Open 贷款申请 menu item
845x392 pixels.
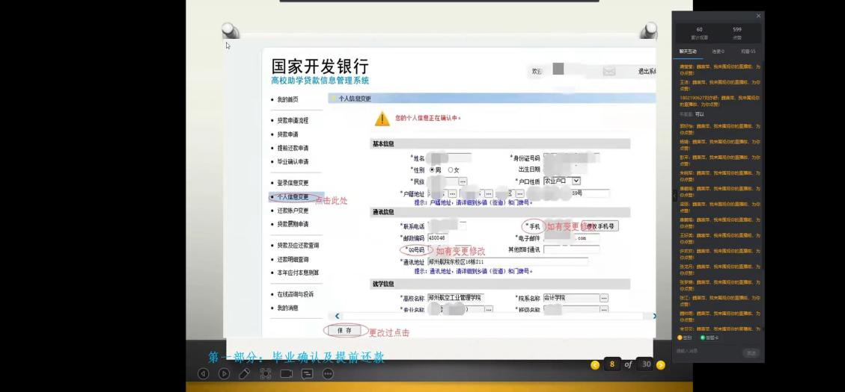[x=287, y=134]
